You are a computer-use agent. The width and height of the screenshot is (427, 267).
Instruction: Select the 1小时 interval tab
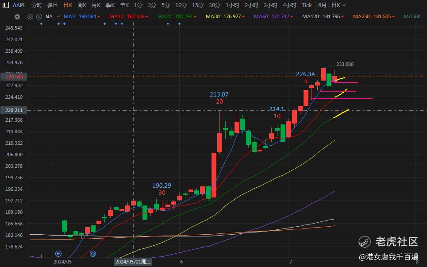[x=232, y=5]
